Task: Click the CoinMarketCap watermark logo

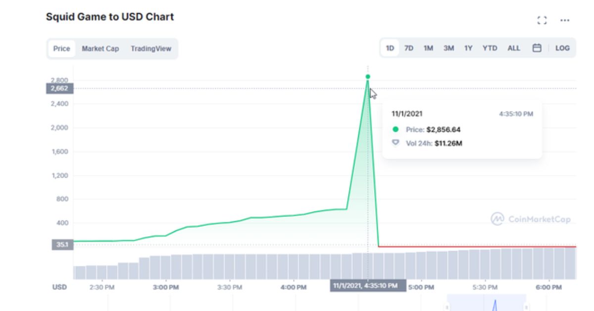Action: coord(531,219)
